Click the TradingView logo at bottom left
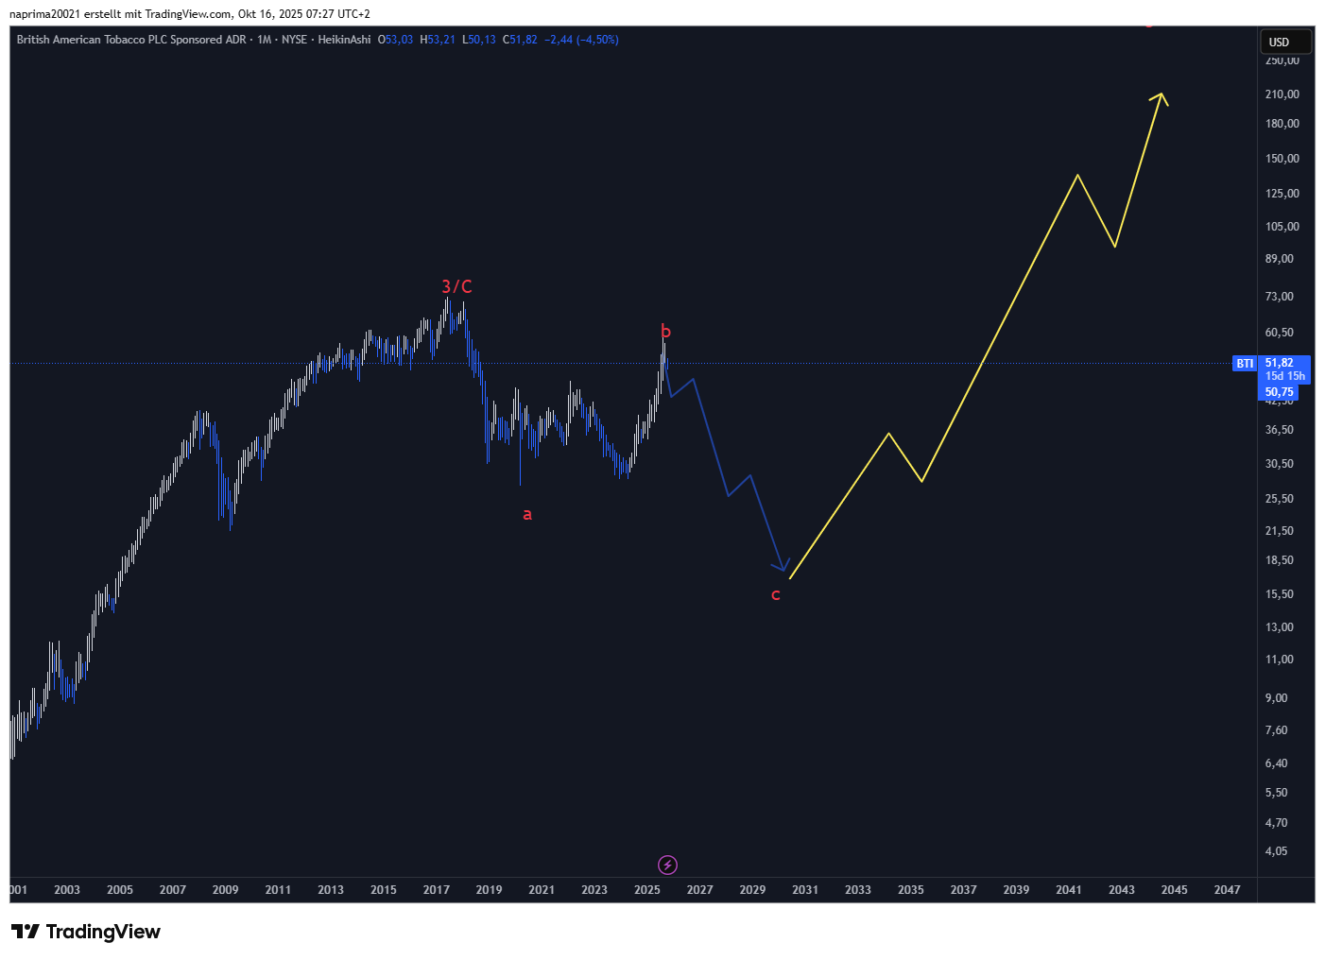1325x960 pixels. [86, 932]
